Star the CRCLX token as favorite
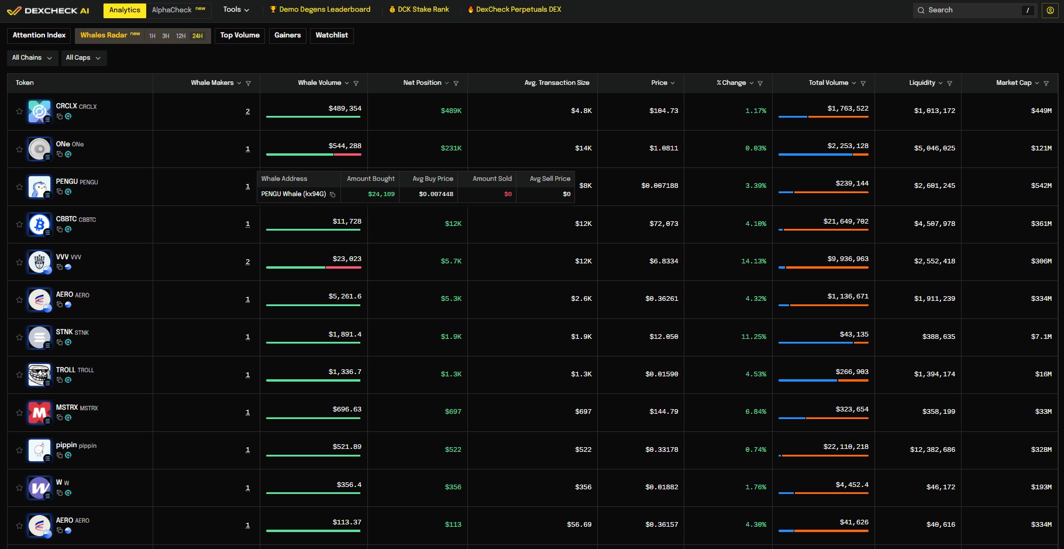 tap(19, 111)
